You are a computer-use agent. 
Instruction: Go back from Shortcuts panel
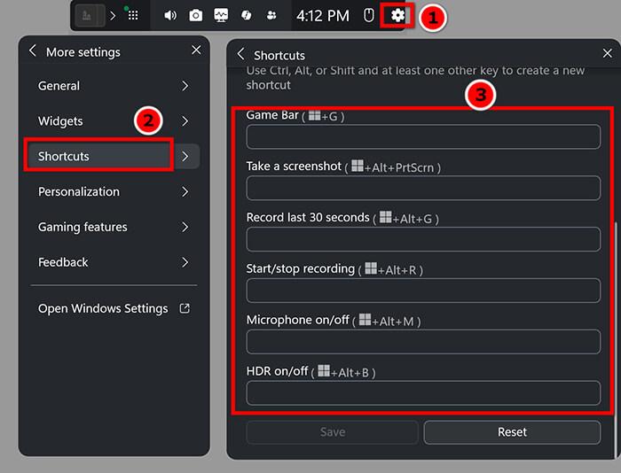point(240,55)
